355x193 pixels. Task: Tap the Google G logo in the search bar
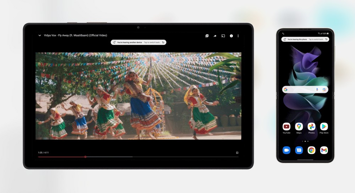point(286,89)
